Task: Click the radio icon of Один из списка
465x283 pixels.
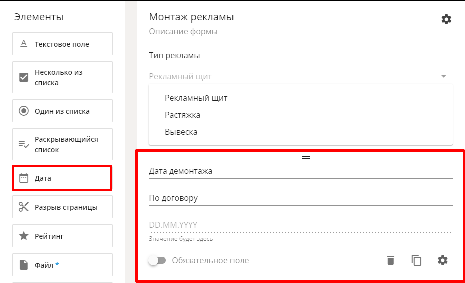Action: point(24,111)
